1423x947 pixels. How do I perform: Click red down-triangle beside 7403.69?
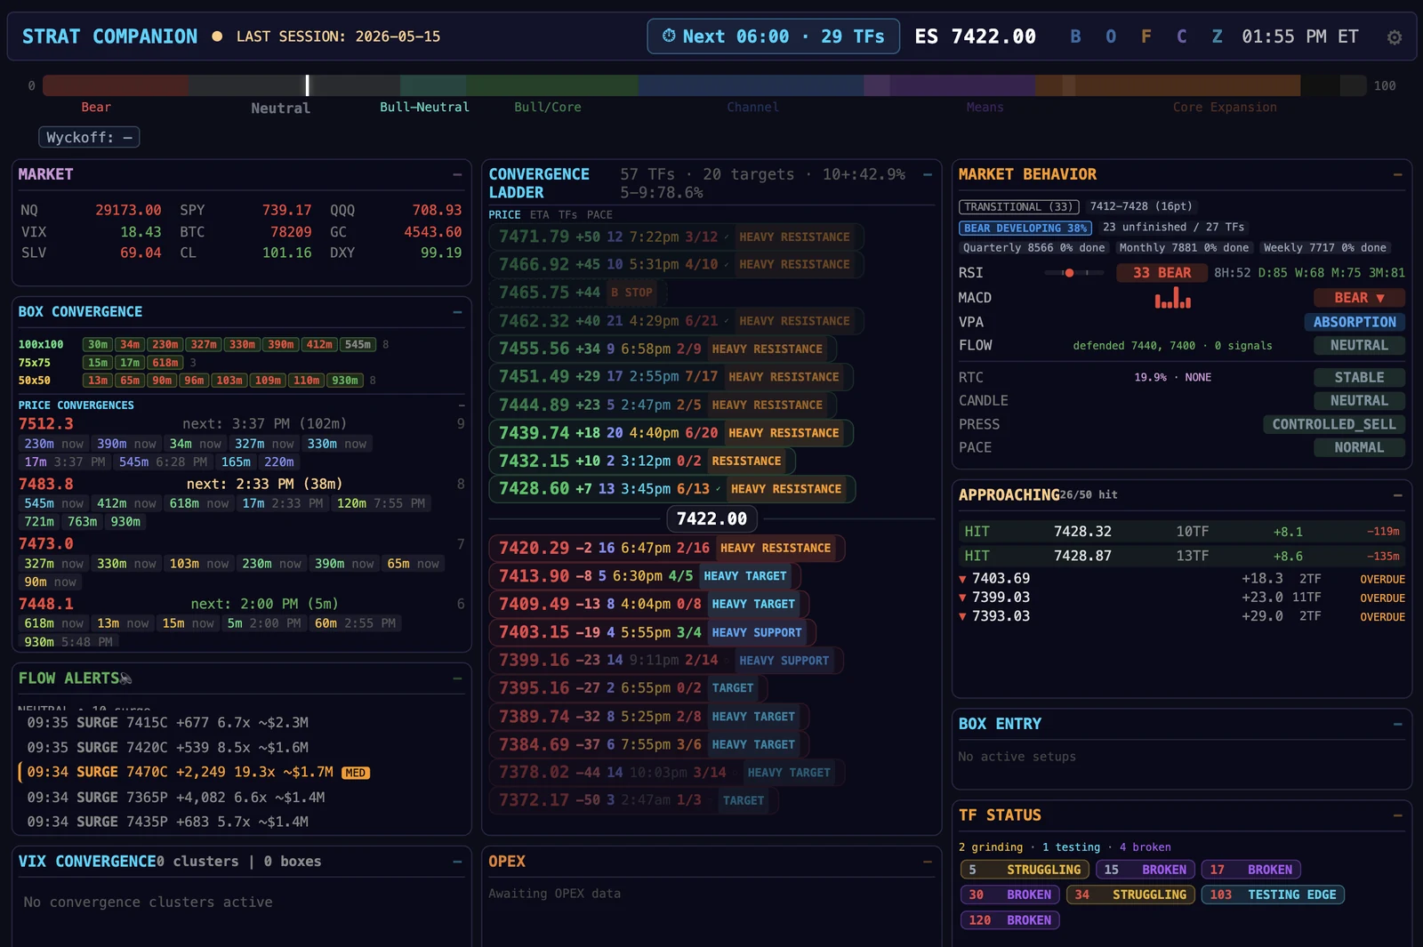[962, 579]
